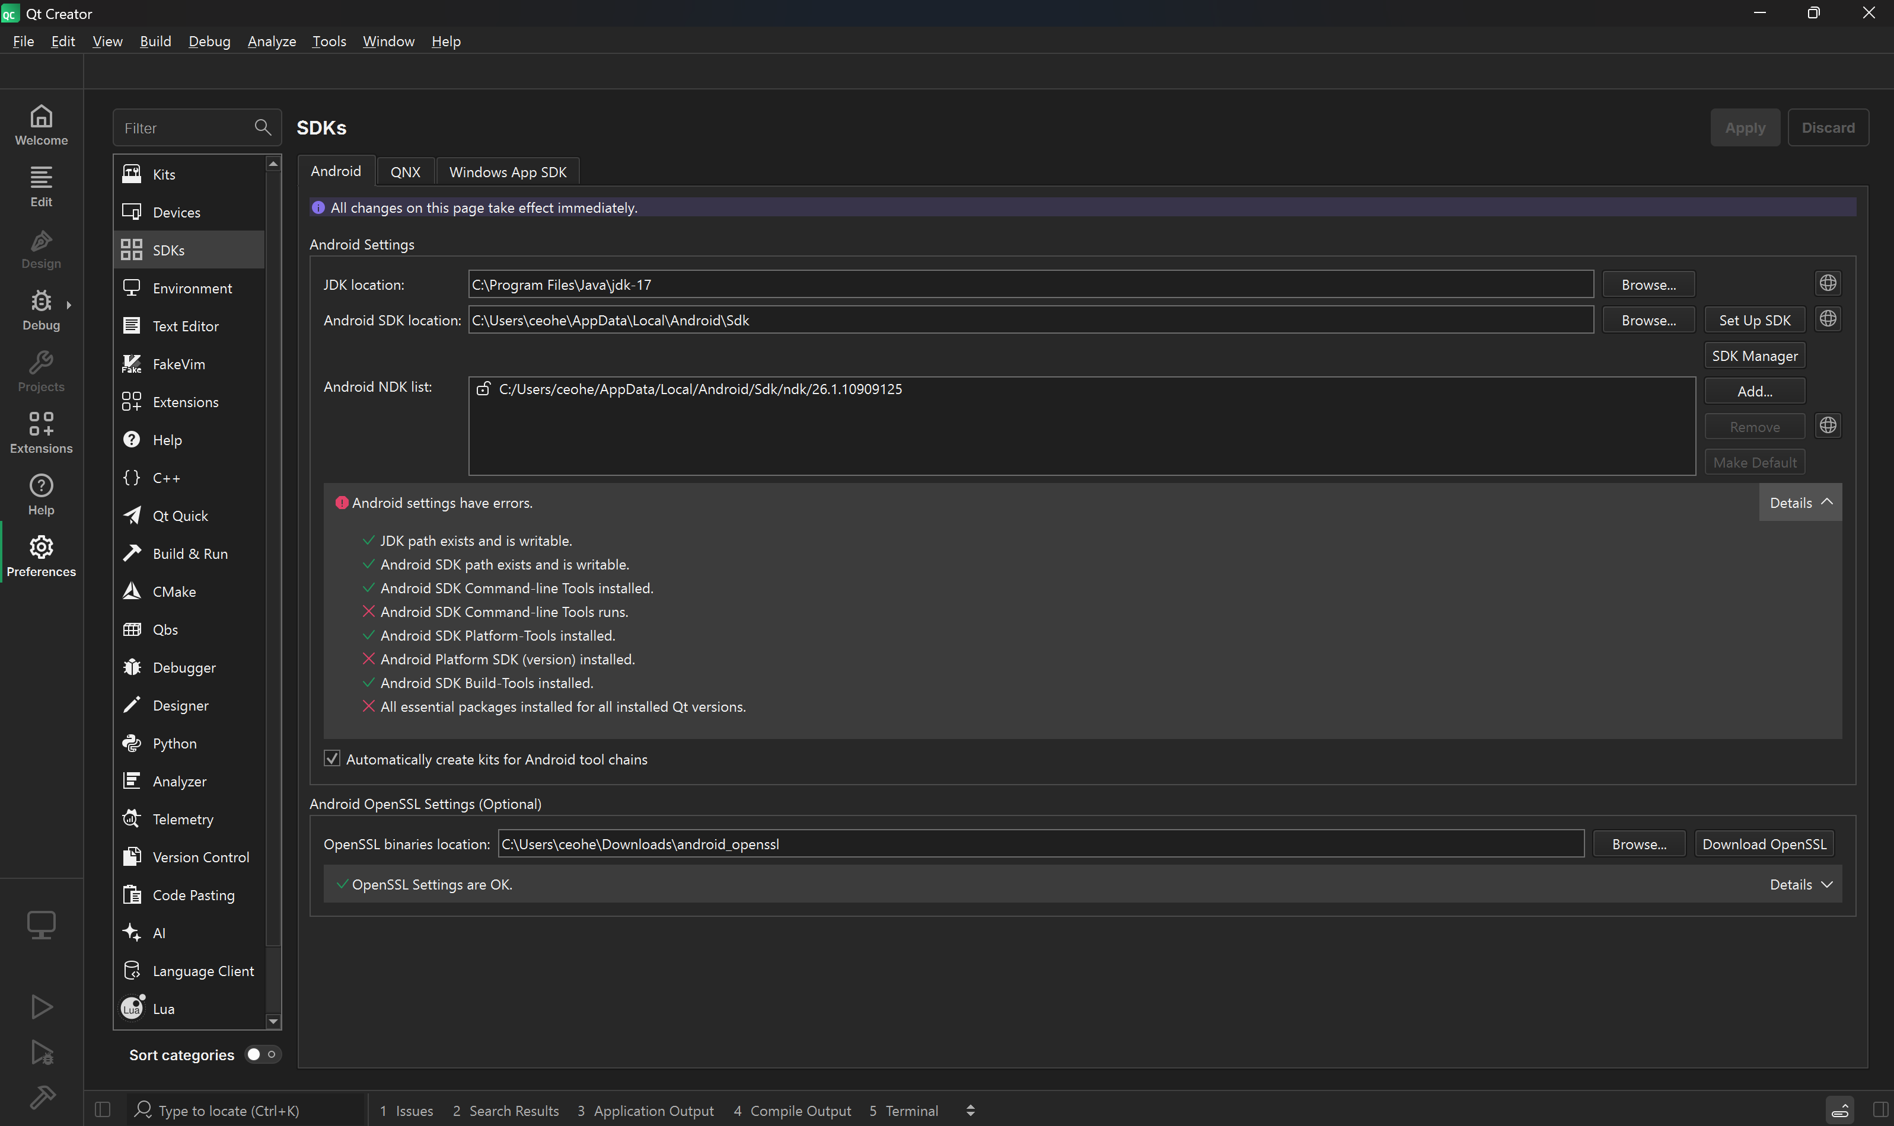Toggle the right sidebar visibility icon
This screenshot has height=1126, width=1894.
click(1881, 1110)
